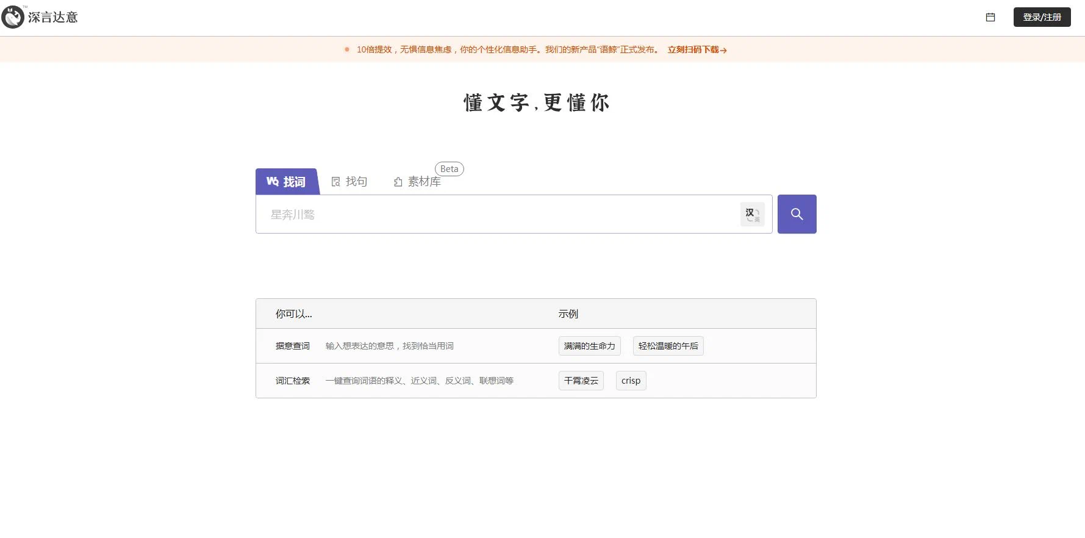Viewport: 1085px width, 538px height.
Task: Click description 输入想表达的意思，找到恰当用词
Action: click(x=389, y=346)
